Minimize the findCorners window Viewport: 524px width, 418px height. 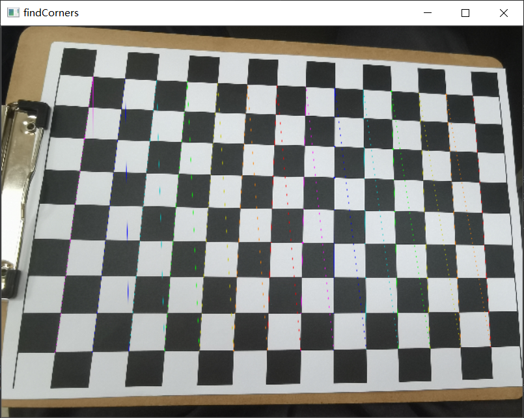tap(428, 13)
